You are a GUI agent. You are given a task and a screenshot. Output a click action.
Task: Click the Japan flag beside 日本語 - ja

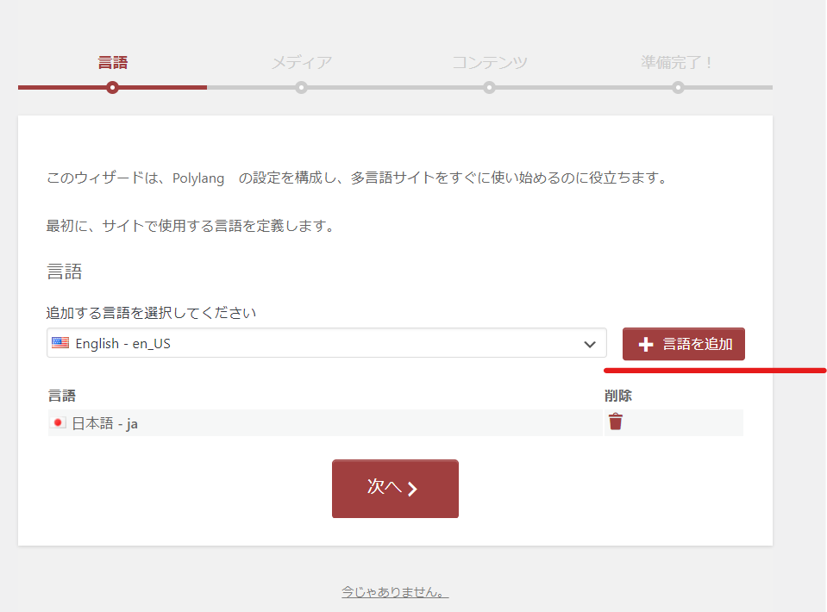click(59, 423)
